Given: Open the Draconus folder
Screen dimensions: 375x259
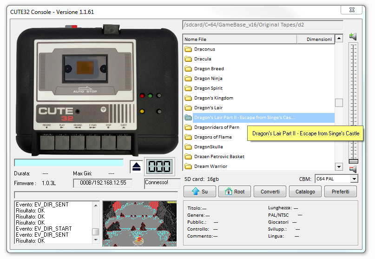Looking at the screenshot, I should point(205,49).
